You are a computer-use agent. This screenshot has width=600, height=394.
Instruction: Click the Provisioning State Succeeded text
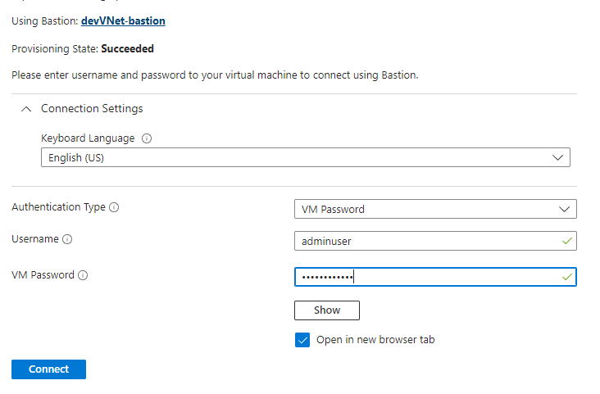coord(83,49)
